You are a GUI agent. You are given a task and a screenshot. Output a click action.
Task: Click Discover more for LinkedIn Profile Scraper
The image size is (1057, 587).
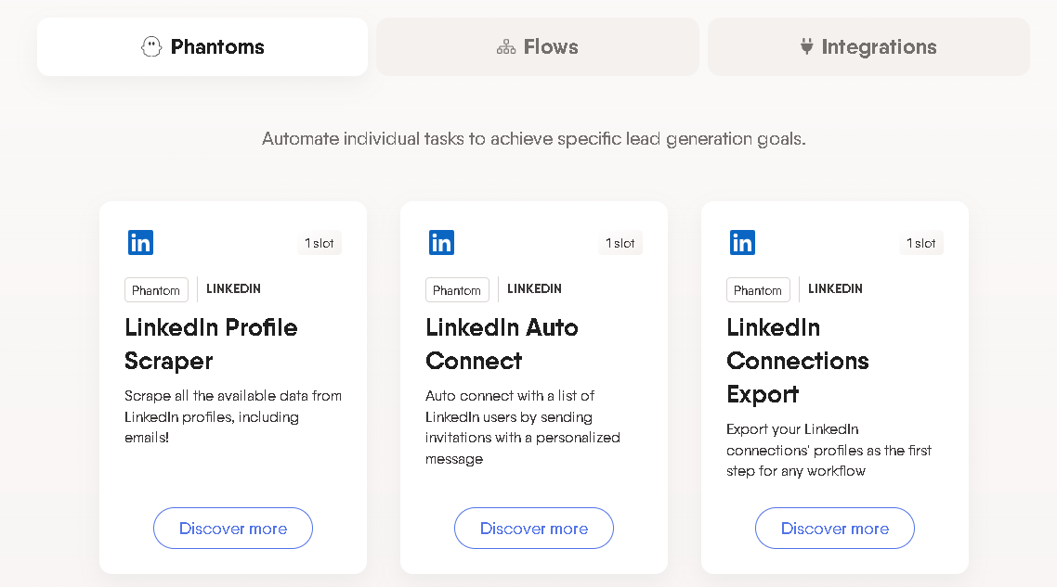(x=232, y=528)
